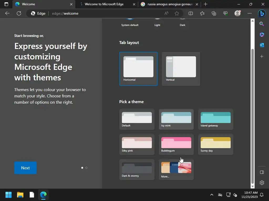The width and height of the screenshot is (269, 201).
Task: Pick the Dark & stormy theme
Action: (137, 170)
